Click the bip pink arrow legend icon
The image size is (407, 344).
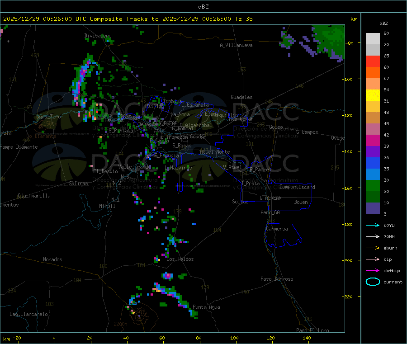(373, 259)
